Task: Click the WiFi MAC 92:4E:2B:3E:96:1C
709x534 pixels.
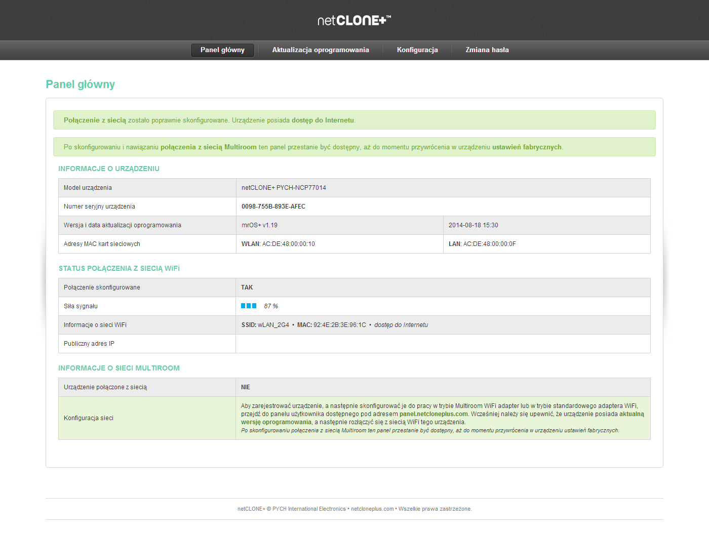Action: point(332,325)
